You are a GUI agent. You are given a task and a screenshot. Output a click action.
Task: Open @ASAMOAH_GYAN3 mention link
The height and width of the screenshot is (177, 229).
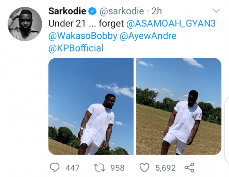click(x=171, y=24)
